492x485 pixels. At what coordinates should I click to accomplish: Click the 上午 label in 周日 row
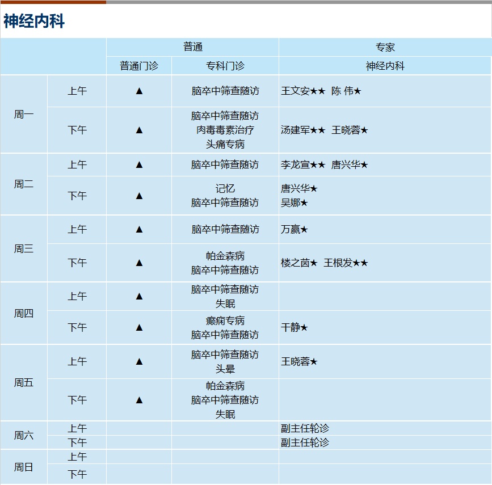coord(77,457)
